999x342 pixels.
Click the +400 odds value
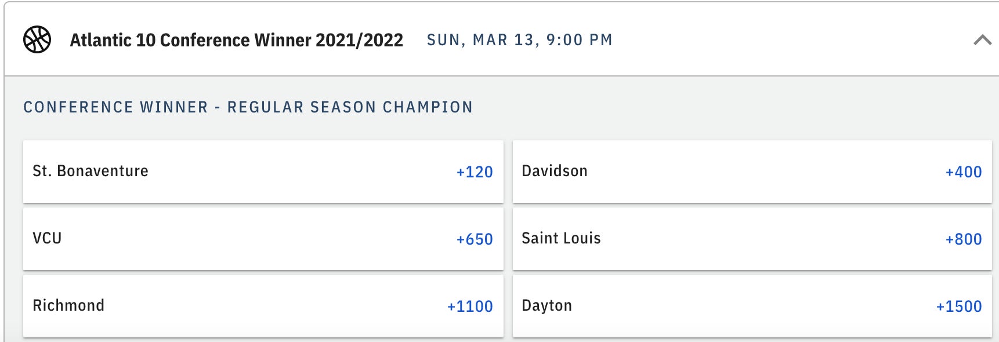point(963,172)
